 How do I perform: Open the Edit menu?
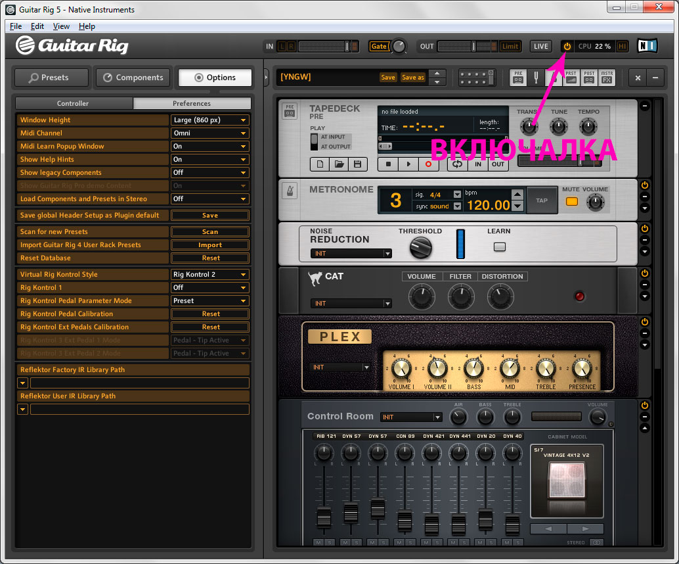click(x=37, y=26)
